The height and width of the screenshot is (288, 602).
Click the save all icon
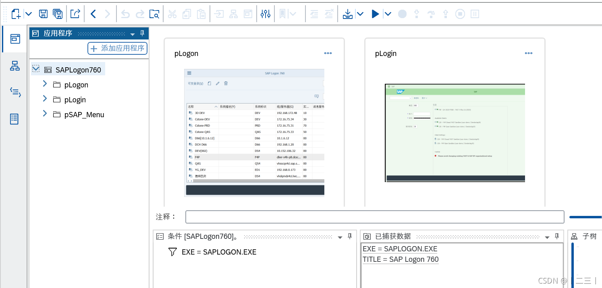(x=58, y=14)
